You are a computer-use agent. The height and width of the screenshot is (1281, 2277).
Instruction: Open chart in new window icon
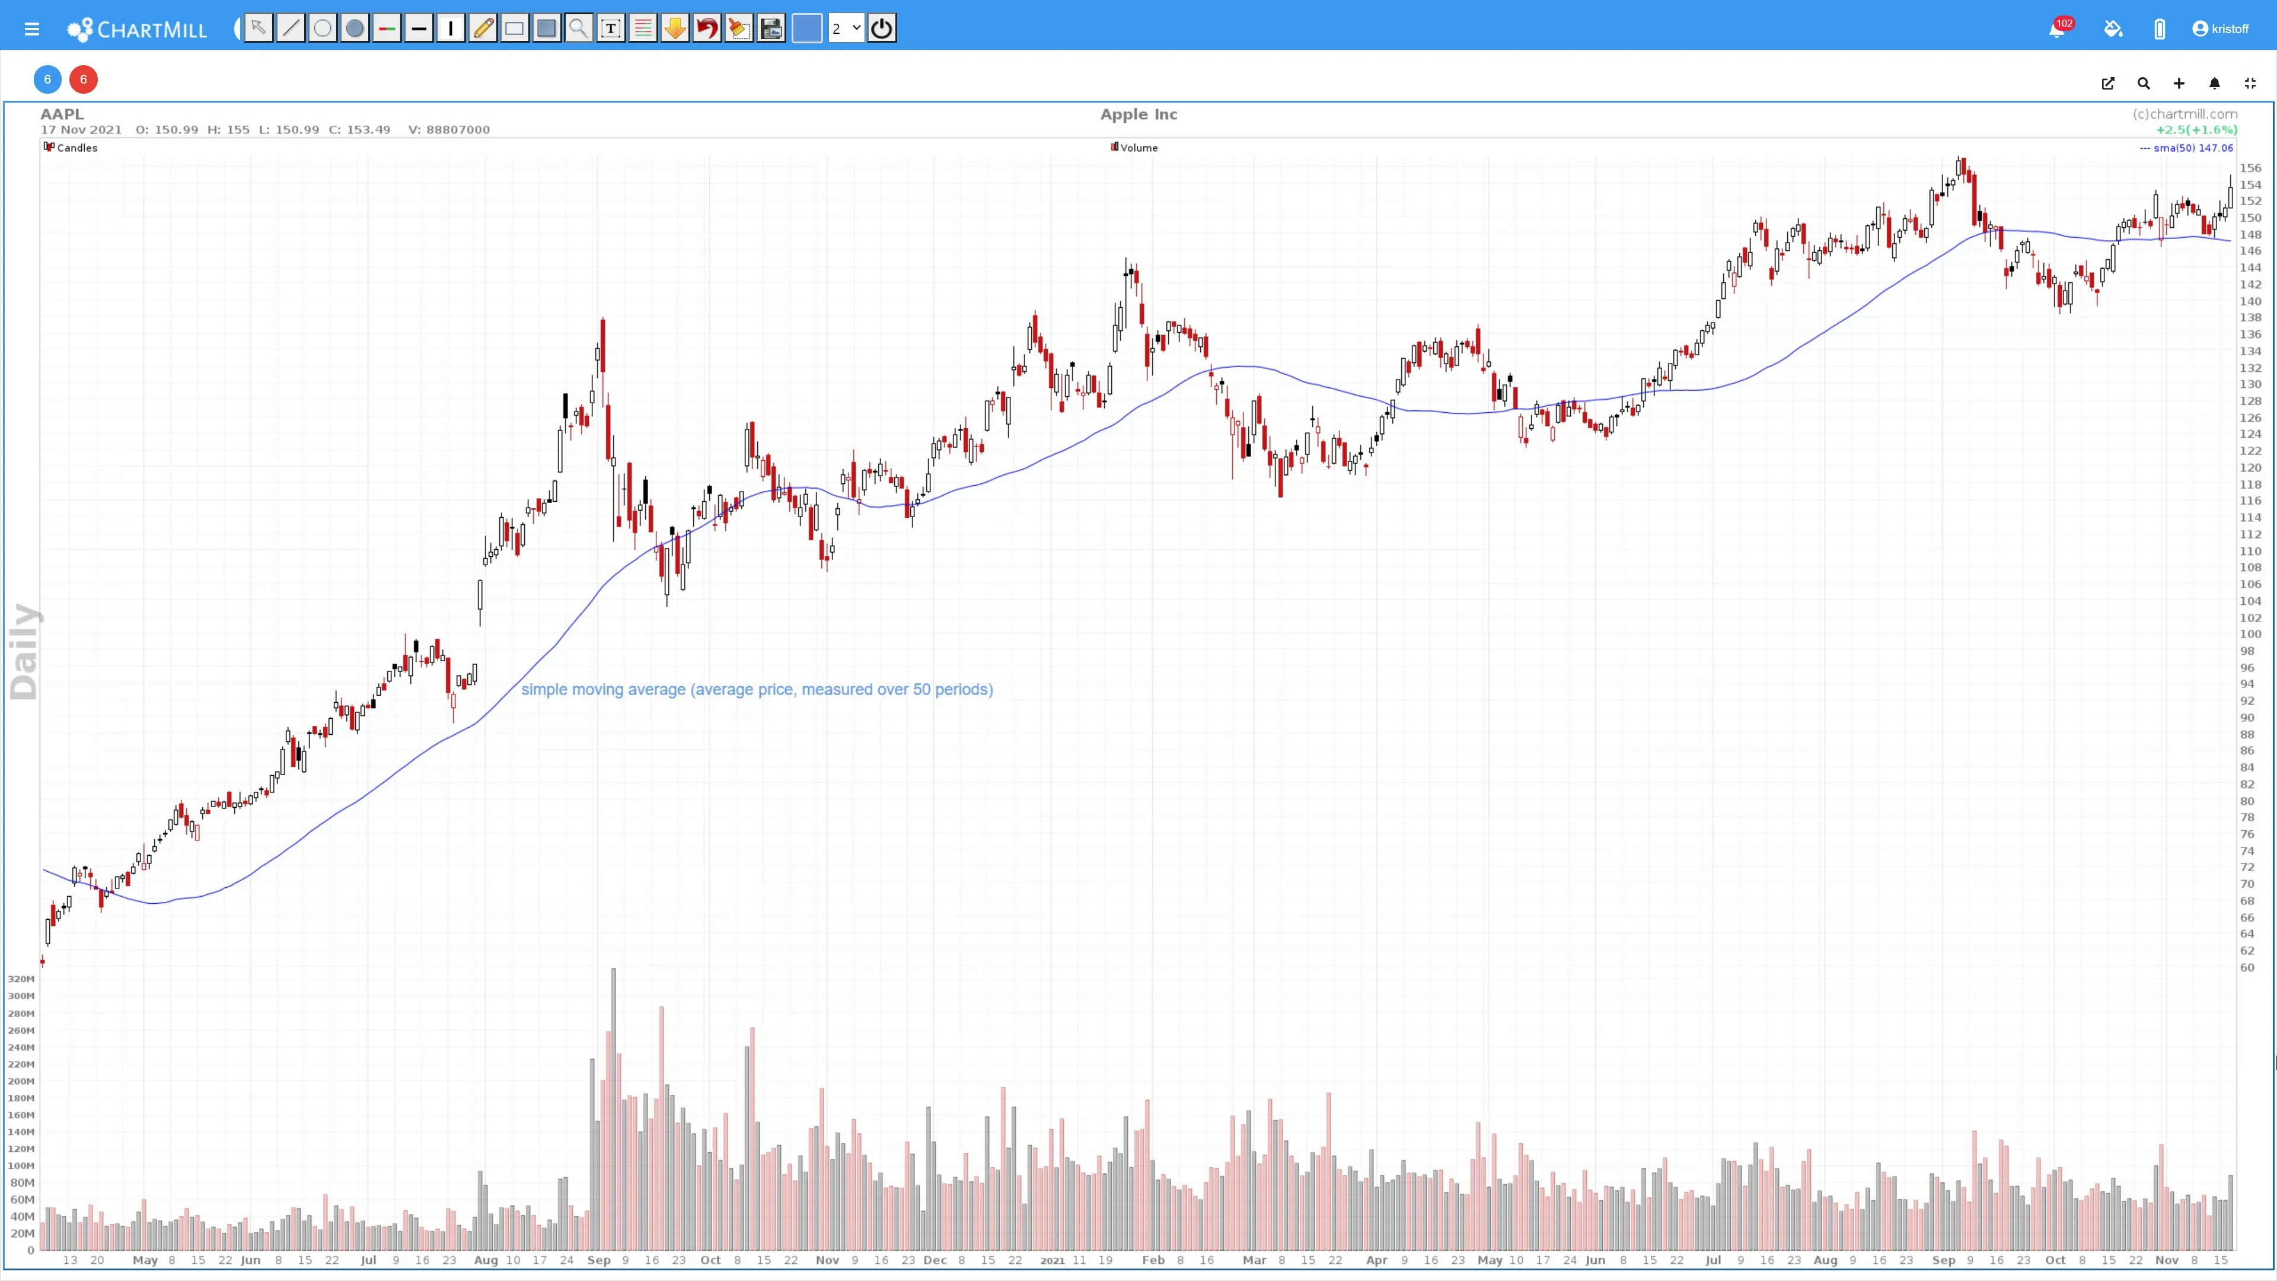[2108, 83]
